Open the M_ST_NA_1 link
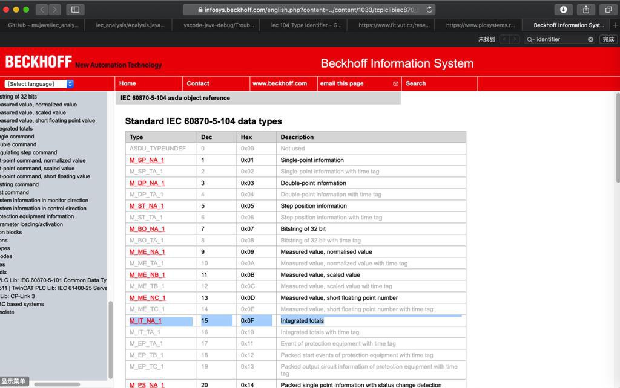 [x=147, y=205]
